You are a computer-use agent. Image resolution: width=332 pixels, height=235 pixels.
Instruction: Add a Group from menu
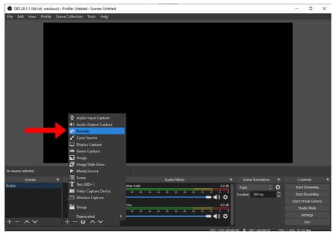pos(97,207)
